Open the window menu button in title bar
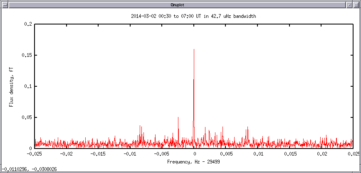Image resolution: width=361 pixels, height=173 pixels. 4,4
